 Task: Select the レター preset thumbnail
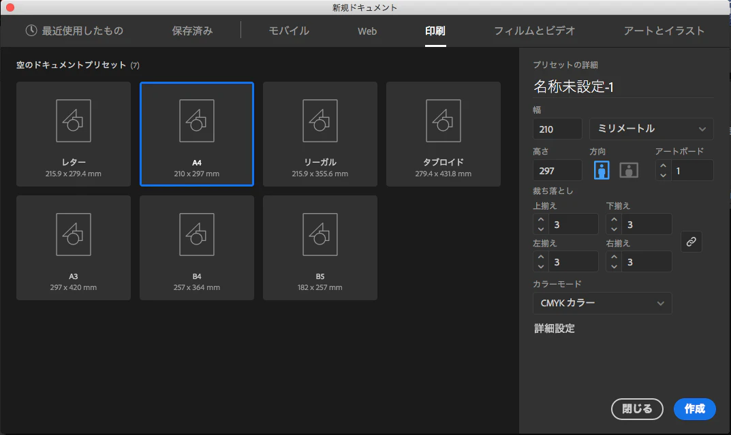[73, 134]
